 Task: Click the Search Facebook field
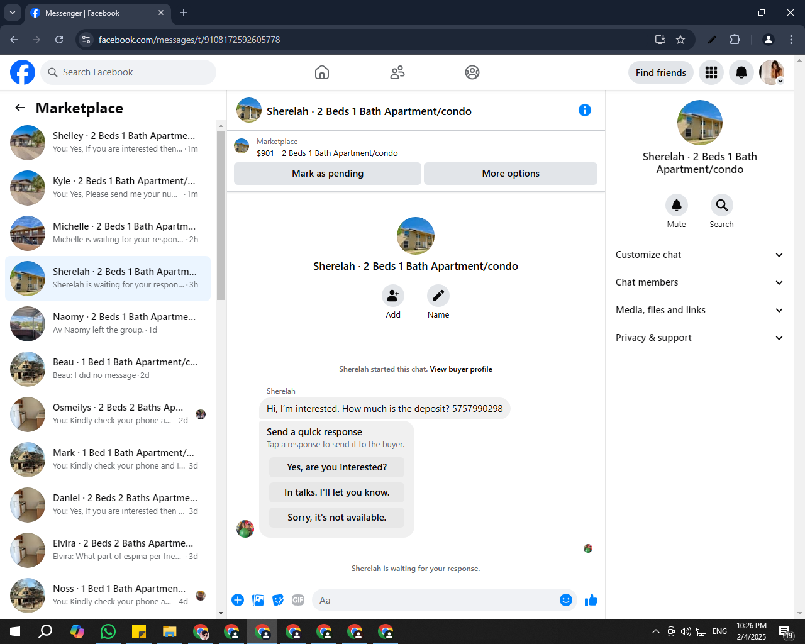point(128,72)
